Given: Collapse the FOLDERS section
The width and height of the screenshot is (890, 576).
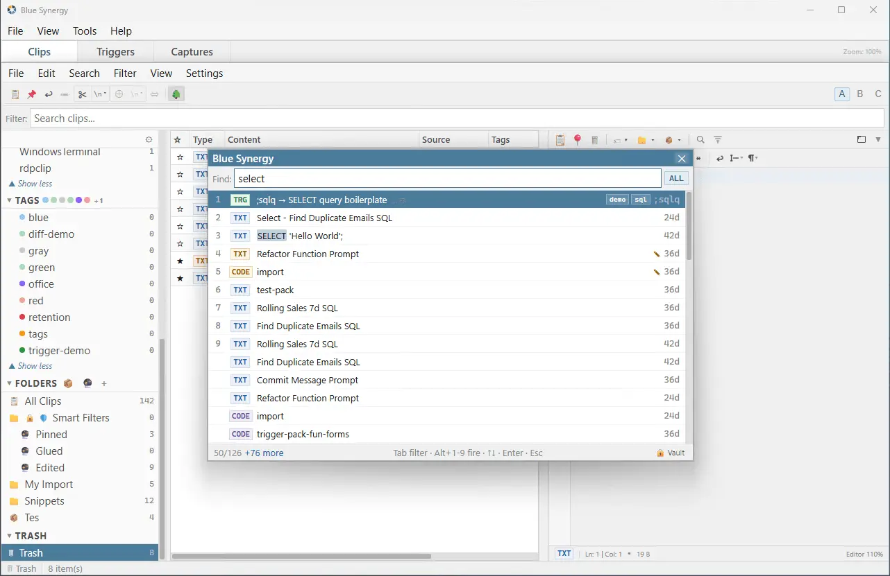Looking at the screenshot, I should tap(10, 383).
